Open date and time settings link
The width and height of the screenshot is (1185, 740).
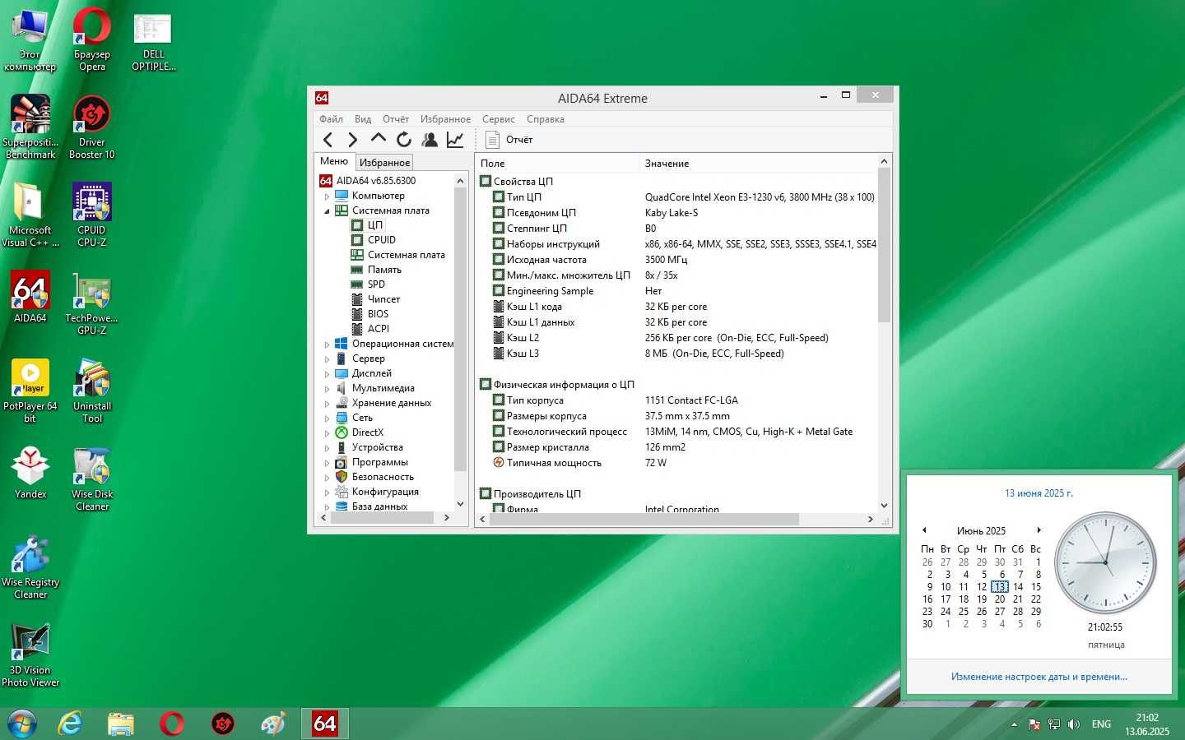click(x=1039, y=677)
